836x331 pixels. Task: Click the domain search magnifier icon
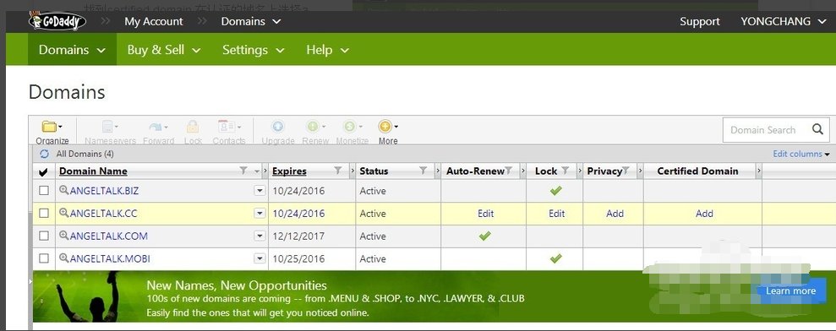pos(817,129)
